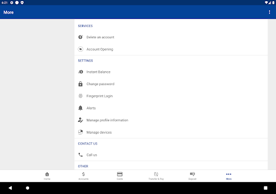276x194 pixels.
Task: Tap the settings gear status bar icon
Action: 12,3
